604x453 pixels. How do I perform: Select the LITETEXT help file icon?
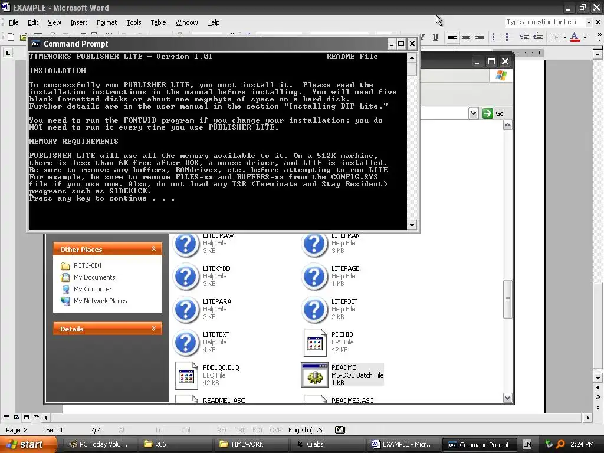click(186, 343)
